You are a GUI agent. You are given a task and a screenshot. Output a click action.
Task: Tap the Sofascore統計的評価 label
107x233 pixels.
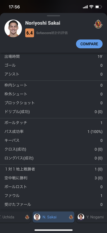[x=52, y=33]
